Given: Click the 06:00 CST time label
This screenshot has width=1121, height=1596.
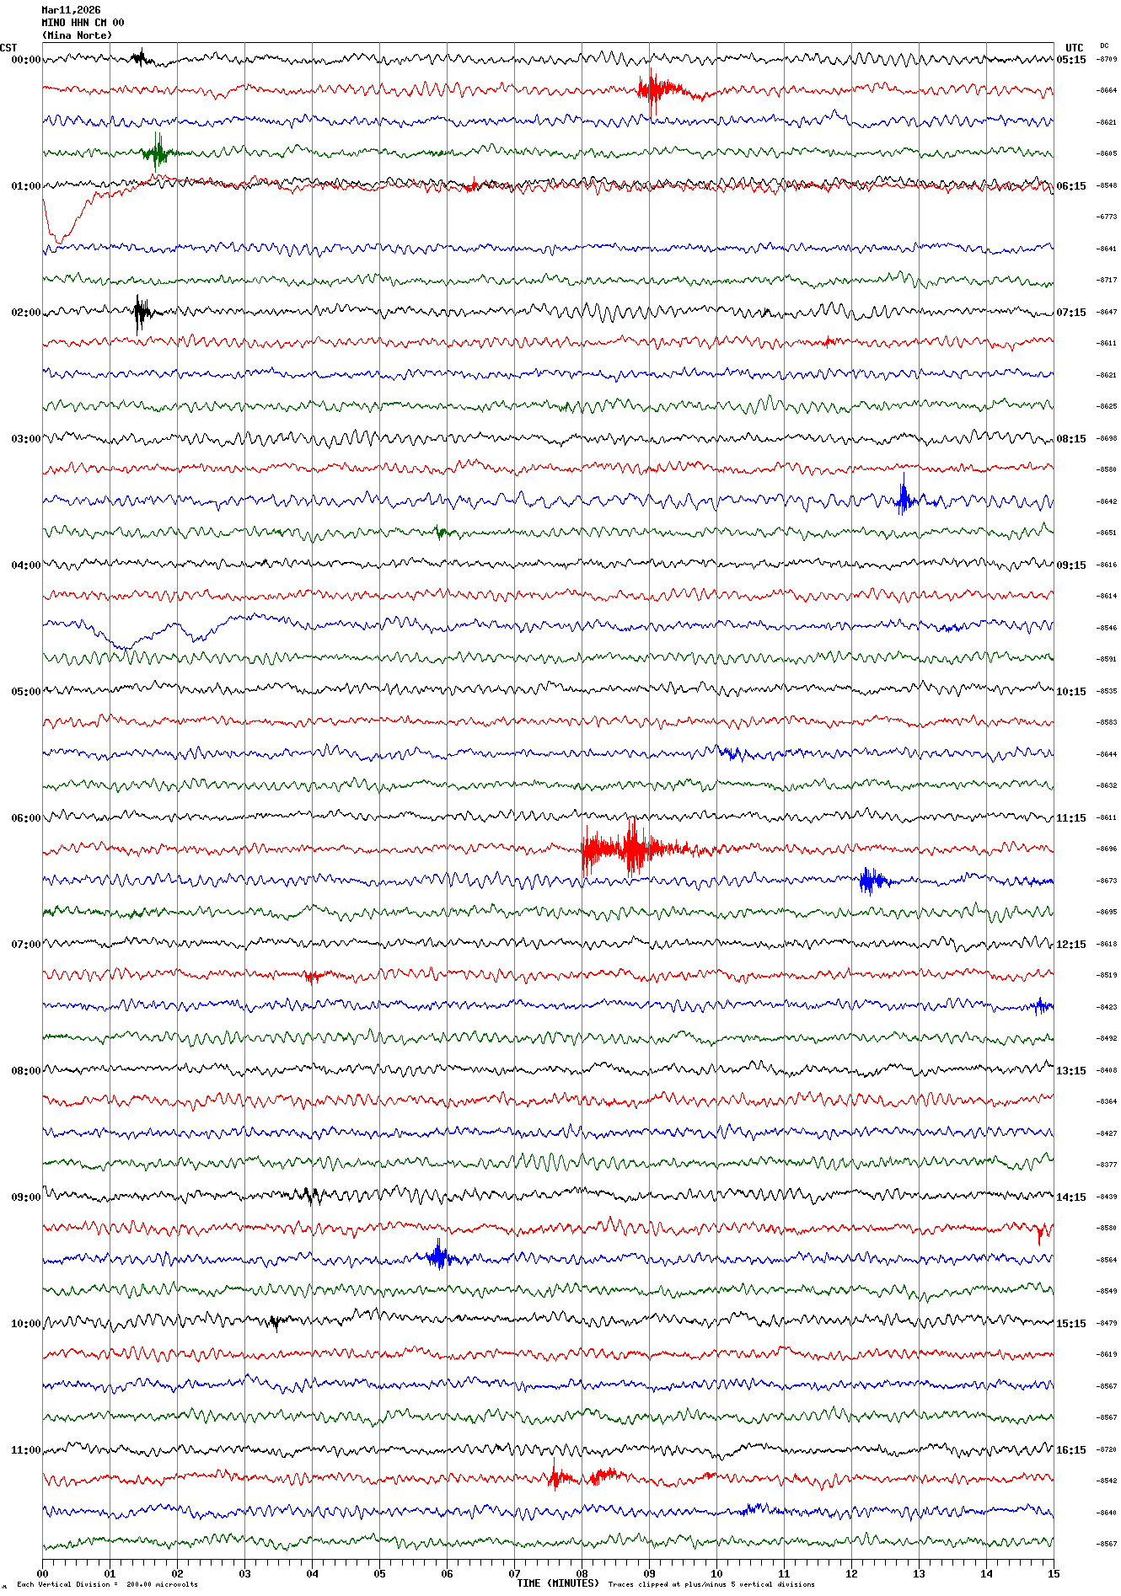Looking at the screenshot, I should (25, 818).
